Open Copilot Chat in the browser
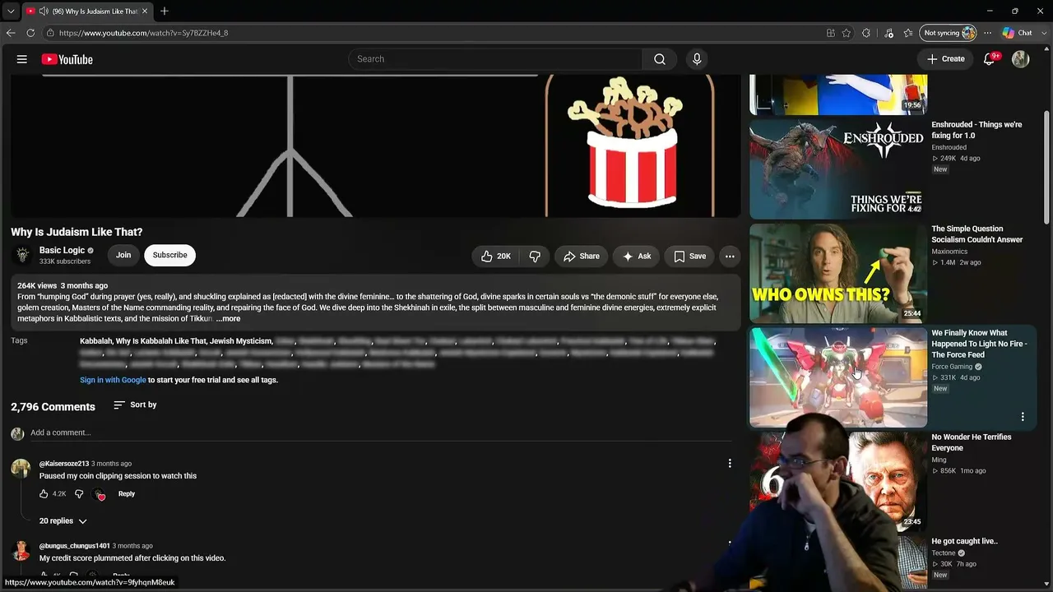 pos(1018,33)
